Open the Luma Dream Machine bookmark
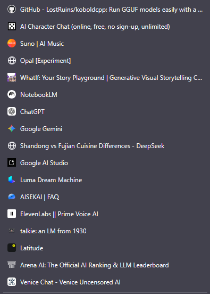The height and width of the screenshot is (294, 210). 105,180
